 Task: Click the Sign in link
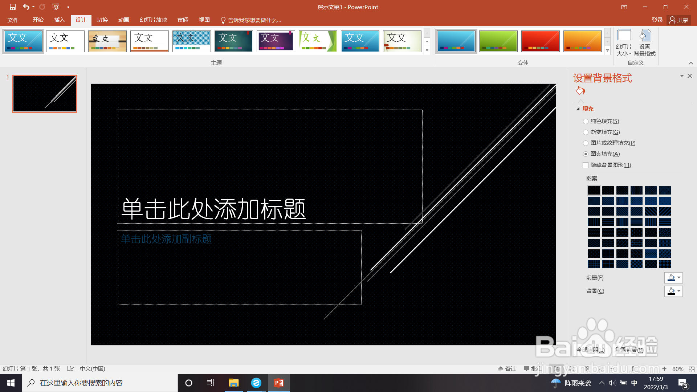pos(657,20)
